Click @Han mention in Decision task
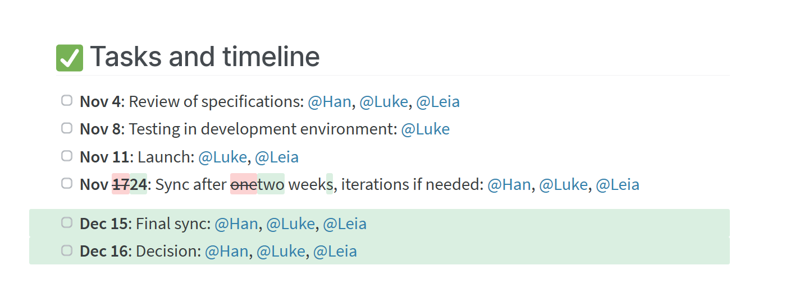 tap(227, 252)
